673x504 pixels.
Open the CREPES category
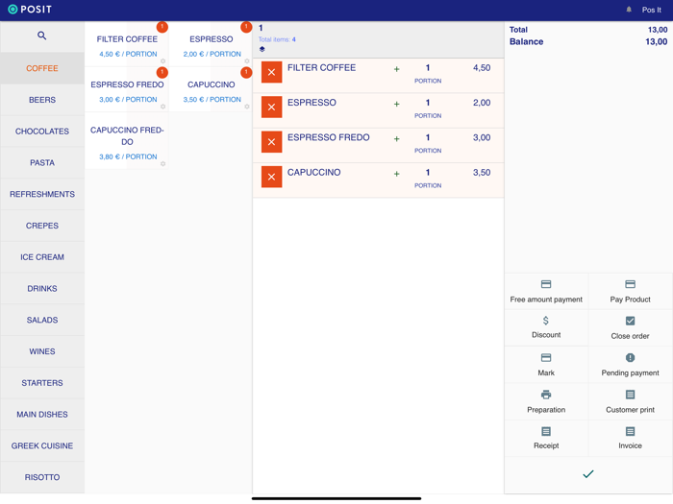(x=42, y=226)
